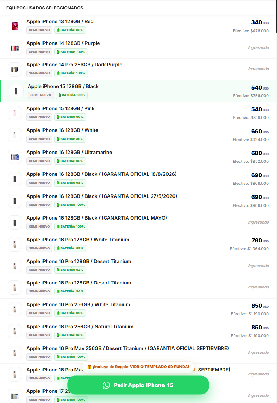Click the WhatsApp icon in the order button
This screenshot has width=277, height=403.
[106, 385]
